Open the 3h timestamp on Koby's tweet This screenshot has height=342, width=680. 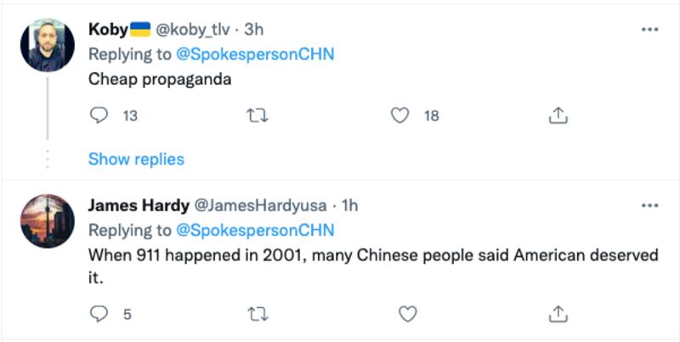(x=254, y=29)
